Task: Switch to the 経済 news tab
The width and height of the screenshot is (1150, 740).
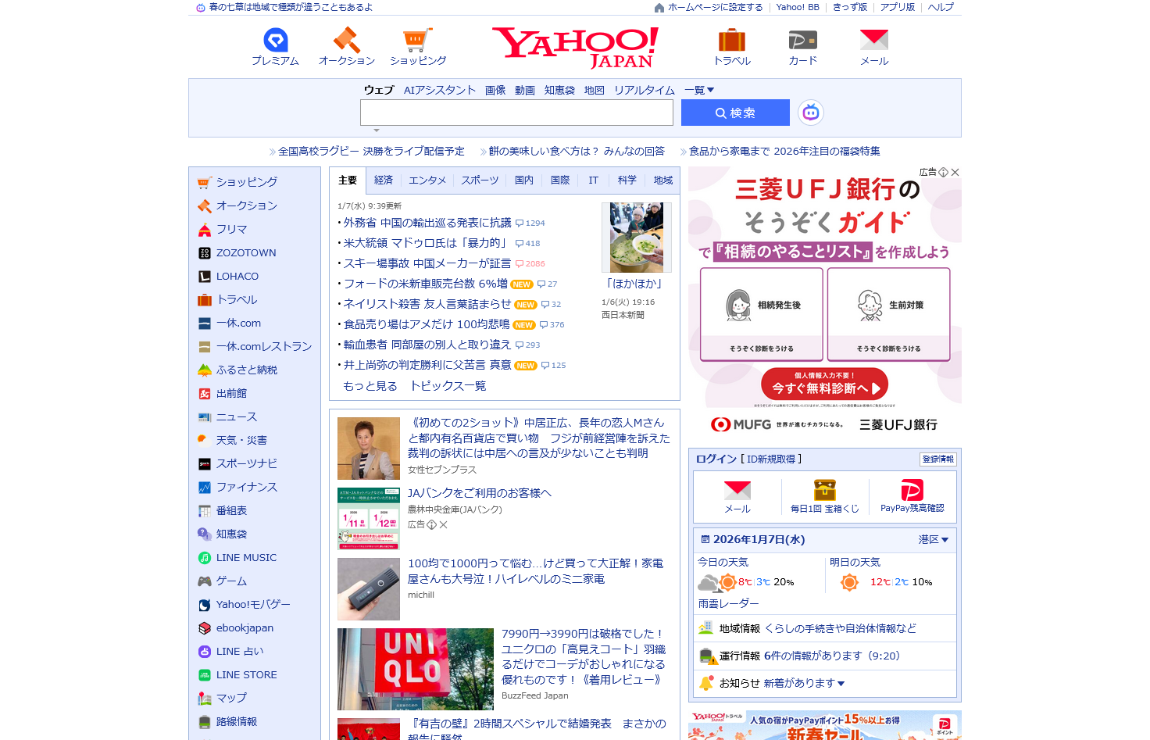Action: (x=384, y=181)
